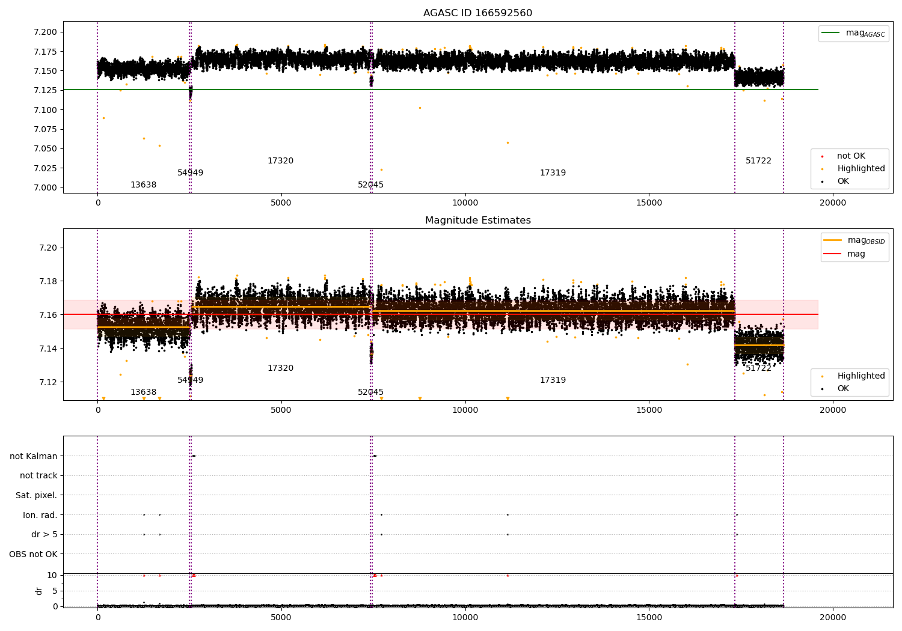
Task: Click OBSID label "17319" in Magnitude Estimates panel
Action: 553,380
